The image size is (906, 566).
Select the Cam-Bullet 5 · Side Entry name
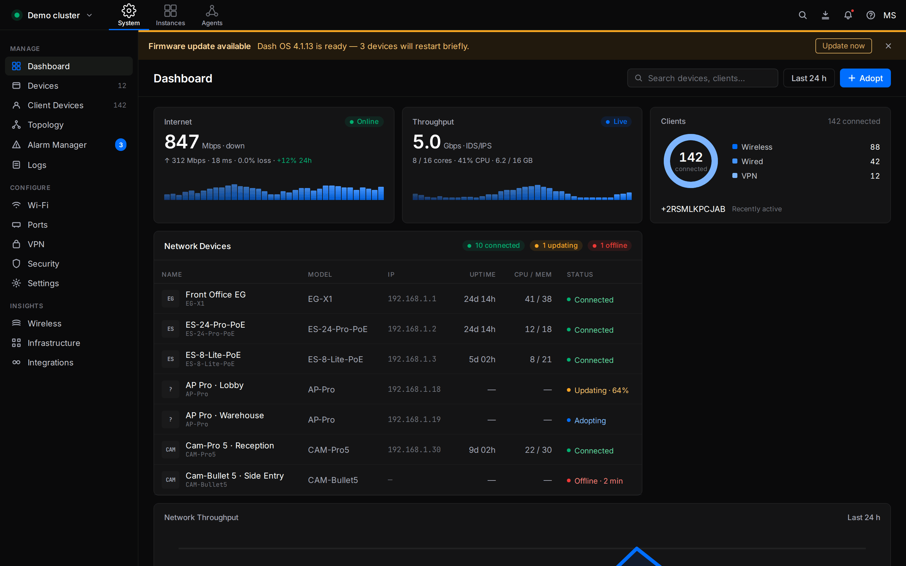click(x=235, y=476)
